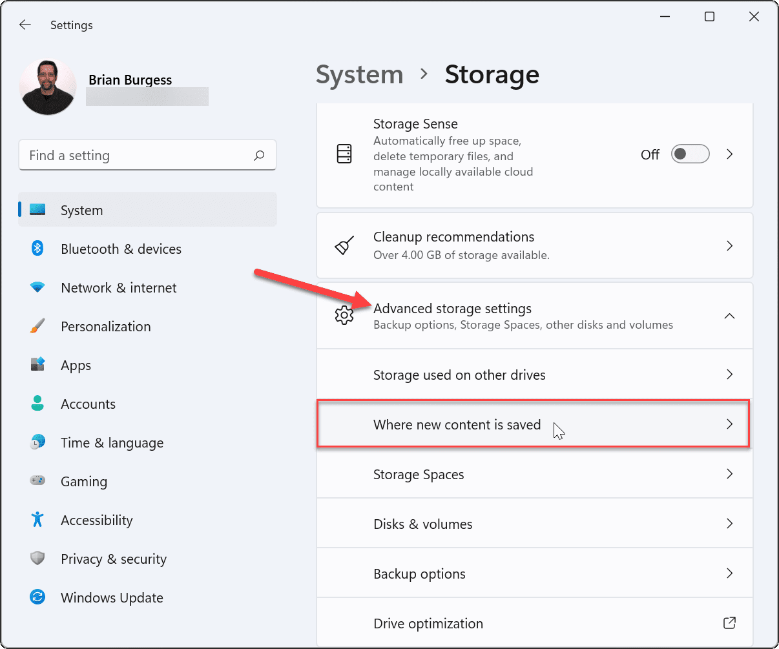Click the Accounts person icon

click(x=37, y=404)
